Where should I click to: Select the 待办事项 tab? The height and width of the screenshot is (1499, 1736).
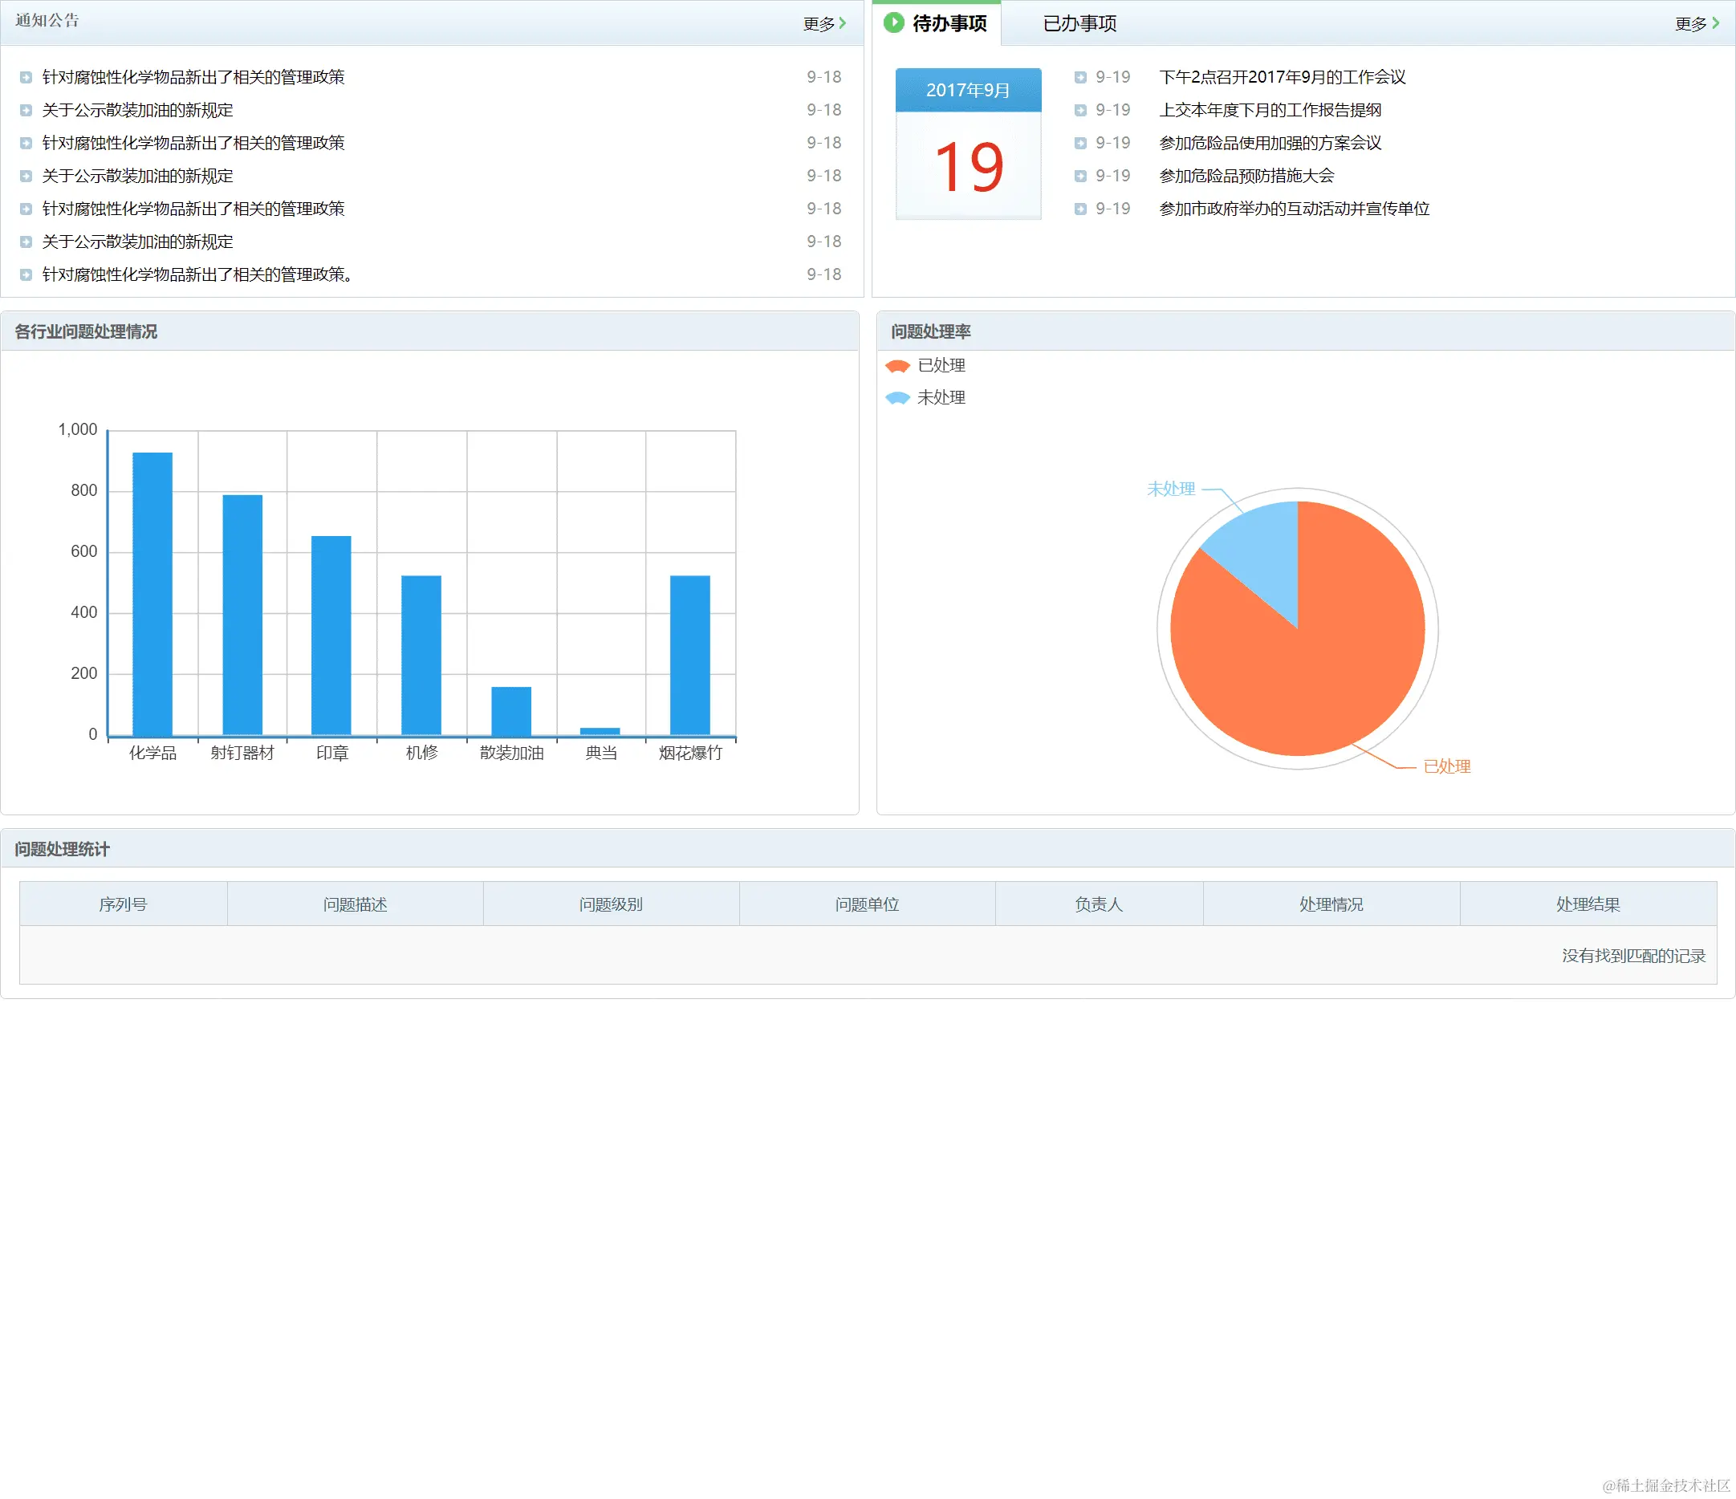click(x=949, y=23)
